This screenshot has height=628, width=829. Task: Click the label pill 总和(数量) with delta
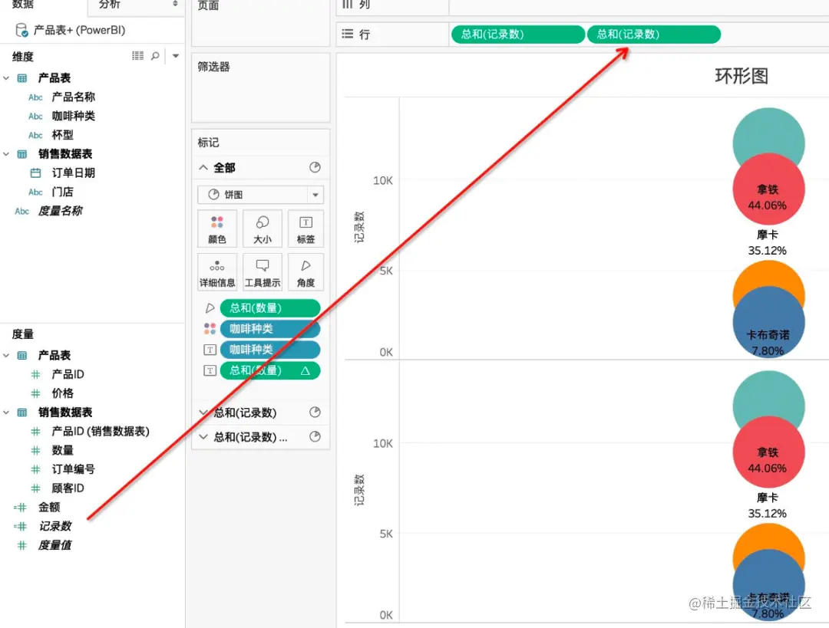[x=270, y=371]
